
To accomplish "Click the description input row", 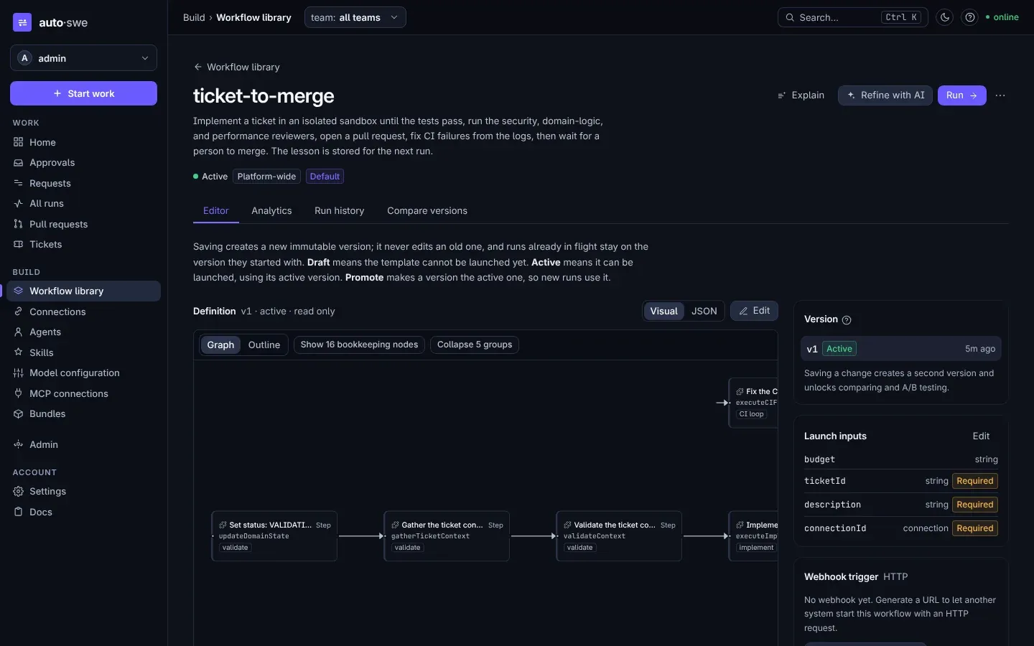I will [900, 505].
